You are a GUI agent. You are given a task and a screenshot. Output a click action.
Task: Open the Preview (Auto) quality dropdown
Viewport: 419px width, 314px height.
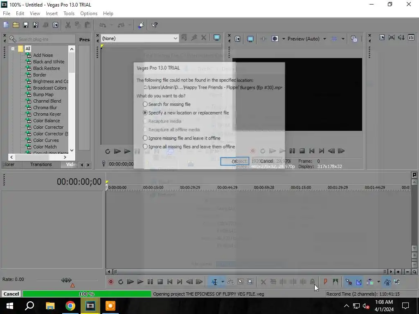pyautogui.click(x=324, y=39)
